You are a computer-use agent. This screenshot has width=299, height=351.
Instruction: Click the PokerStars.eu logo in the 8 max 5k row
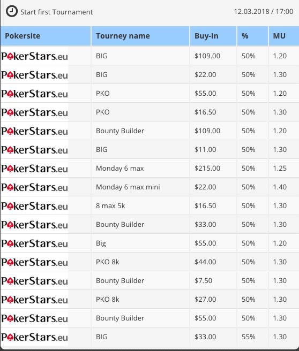click(x=34, y=205)
